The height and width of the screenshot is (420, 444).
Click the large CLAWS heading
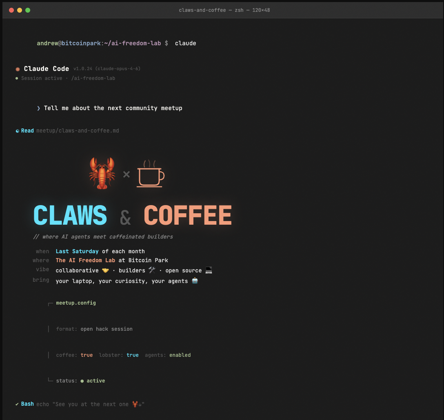click(x=70, y=215)
